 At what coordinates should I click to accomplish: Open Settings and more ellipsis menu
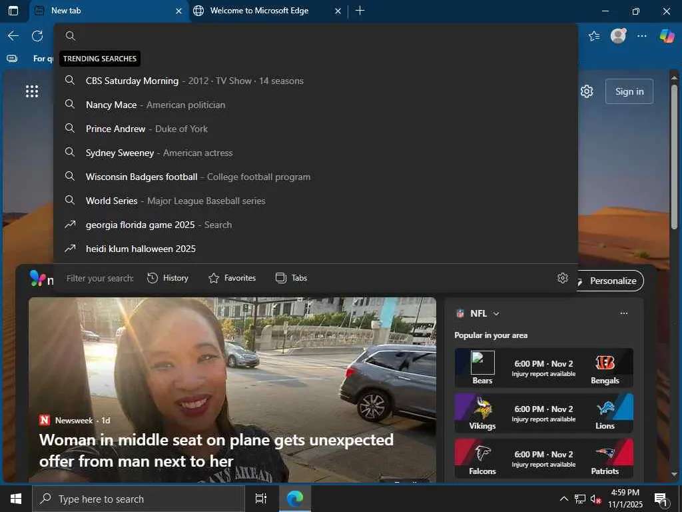coord(642,36)
